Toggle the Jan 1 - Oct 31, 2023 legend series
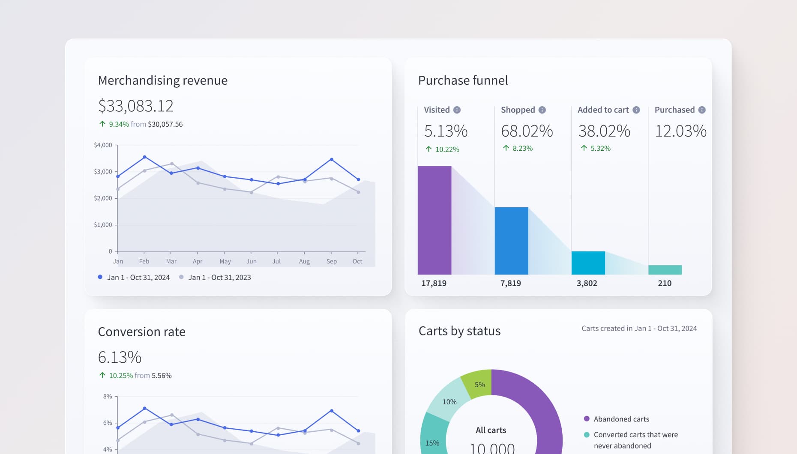Viewport: 797px width, 454px height. [x=215, y=278]
